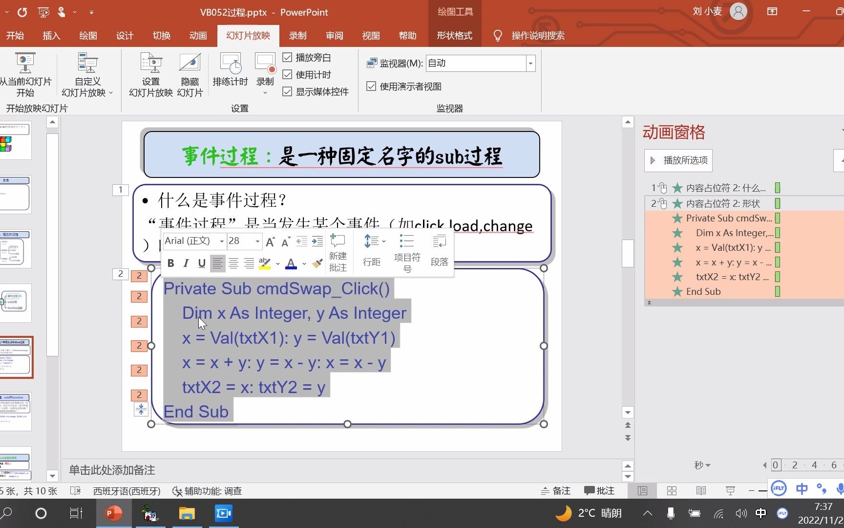Viewport: 844px width, 528px height.
Task: Open the 监视器 monitor dropdown
Action: [x=530, y=63]
